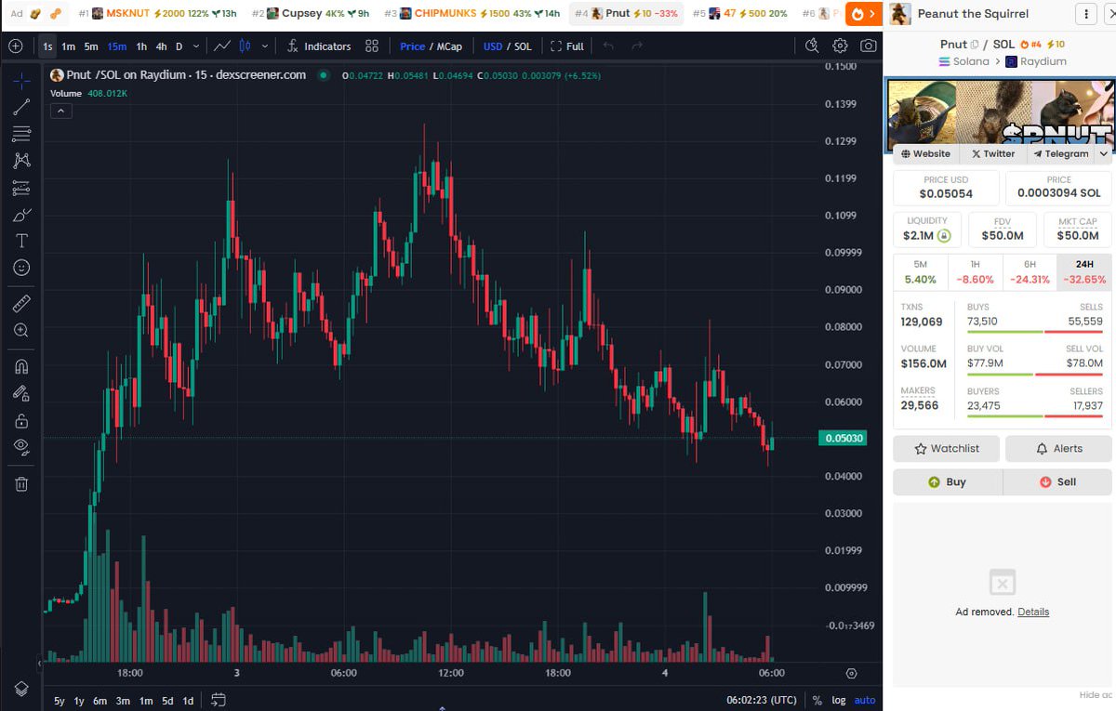Expand chart style dropdown arrow
The image size is (1116, 711).
pos(265,46)
